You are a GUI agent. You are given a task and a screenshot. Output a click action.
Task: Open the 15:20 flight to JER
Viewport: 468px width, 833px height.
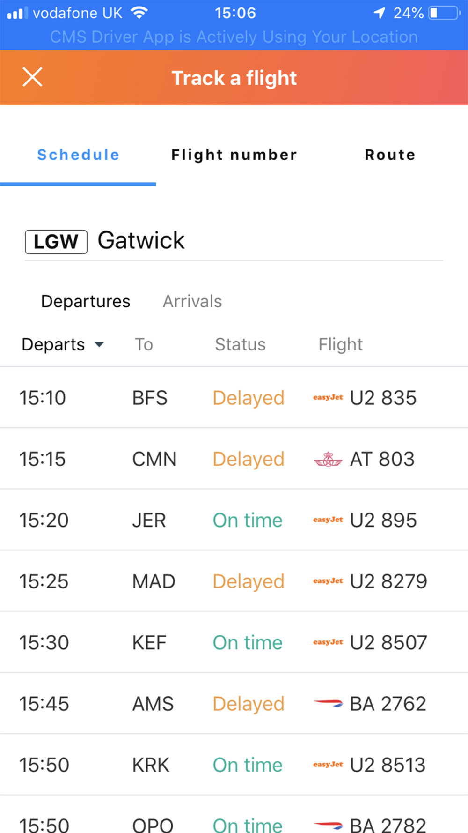[x=234, y=520]
